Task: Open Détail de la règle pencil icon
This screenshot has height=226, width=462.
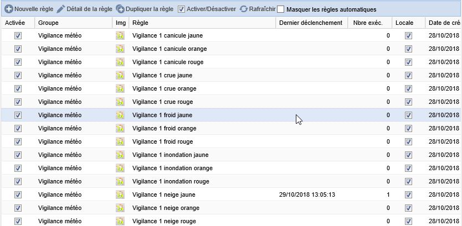Action: 61,9
